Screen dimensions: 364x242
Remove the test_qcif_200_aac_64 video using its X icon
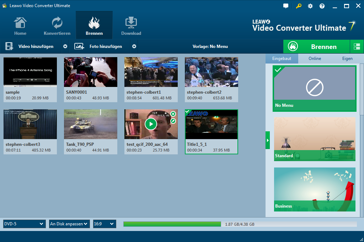click(173, 114)
